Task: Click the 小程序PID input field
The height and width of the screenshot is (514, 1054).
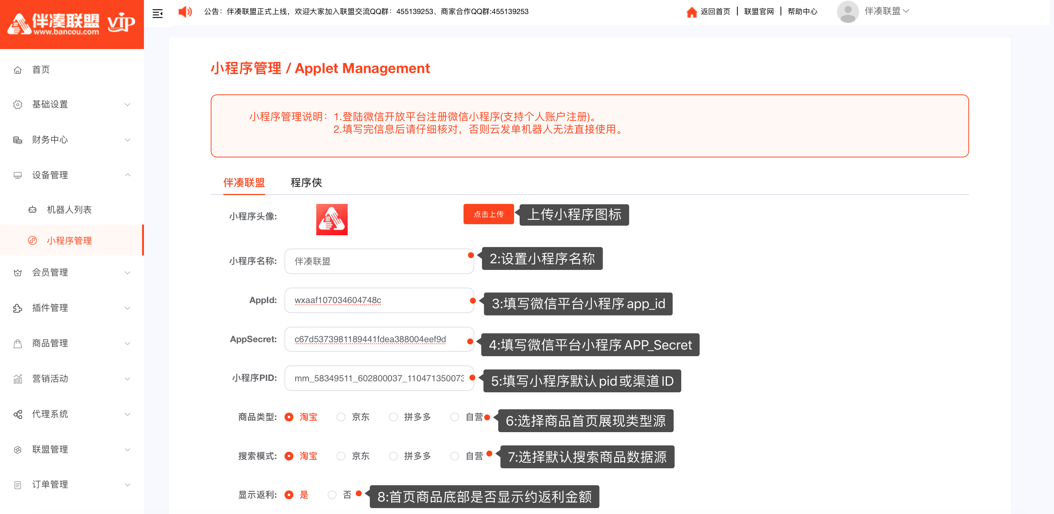Action: [379, 378]
